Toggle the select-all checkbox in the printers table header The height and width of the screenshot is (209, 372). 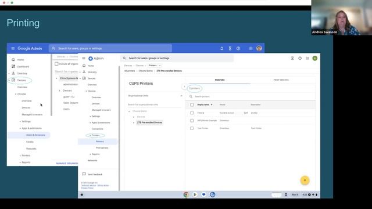coord(192,105)
